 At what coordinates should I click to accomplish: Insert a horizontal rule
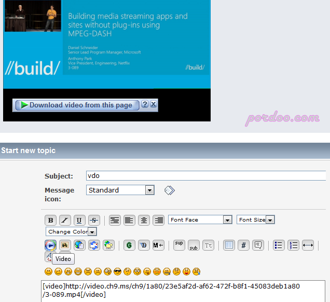(x=308, y=245)
